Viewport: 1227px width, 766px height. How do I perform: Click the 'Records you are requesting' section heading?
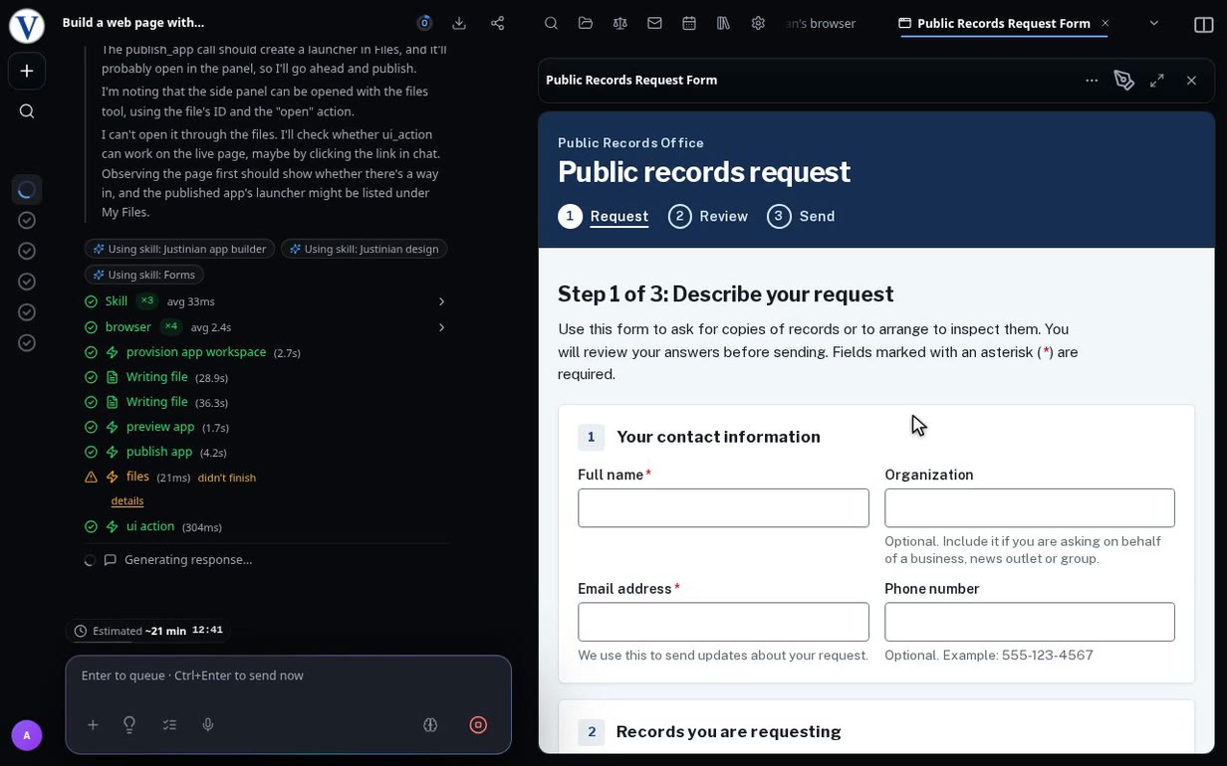tap(728, 732)
